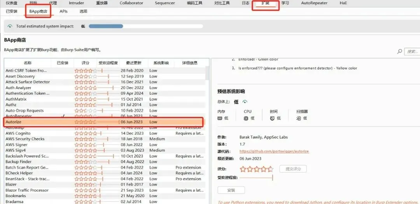Click the star rating in AWS Signer row
This screenshot has height=204, width=420.
click(x=86, y=145)
